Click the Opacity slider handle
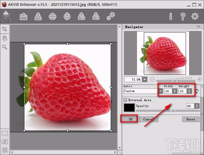Image resolution: width=204 pixels, height=155 pixels. click(x=173, y=111)
